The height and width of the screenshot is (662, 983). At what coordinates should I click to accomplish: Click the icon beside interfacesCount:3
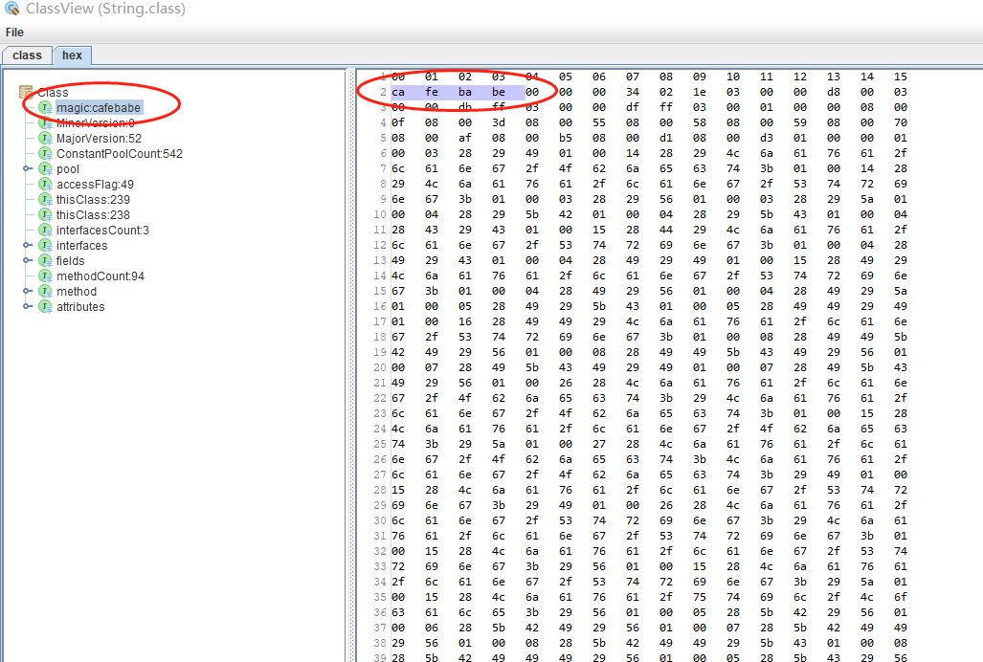tap(45, 231)
